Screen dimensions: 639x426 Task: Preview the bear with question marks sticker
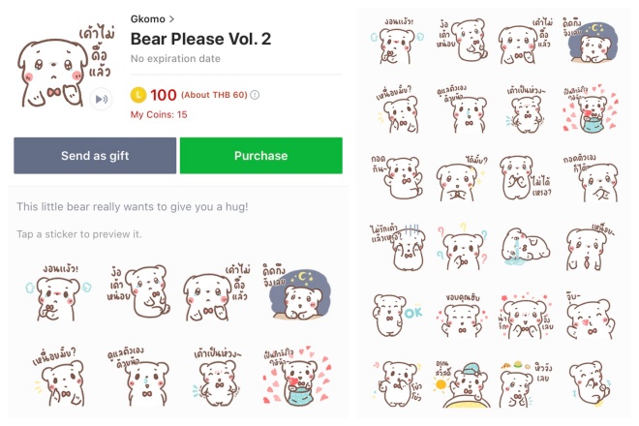click(x=463, y=247)
